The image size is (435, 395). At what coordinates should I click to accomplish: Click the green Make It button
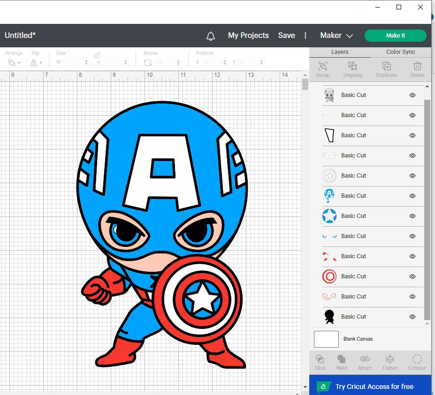[395, 36]
